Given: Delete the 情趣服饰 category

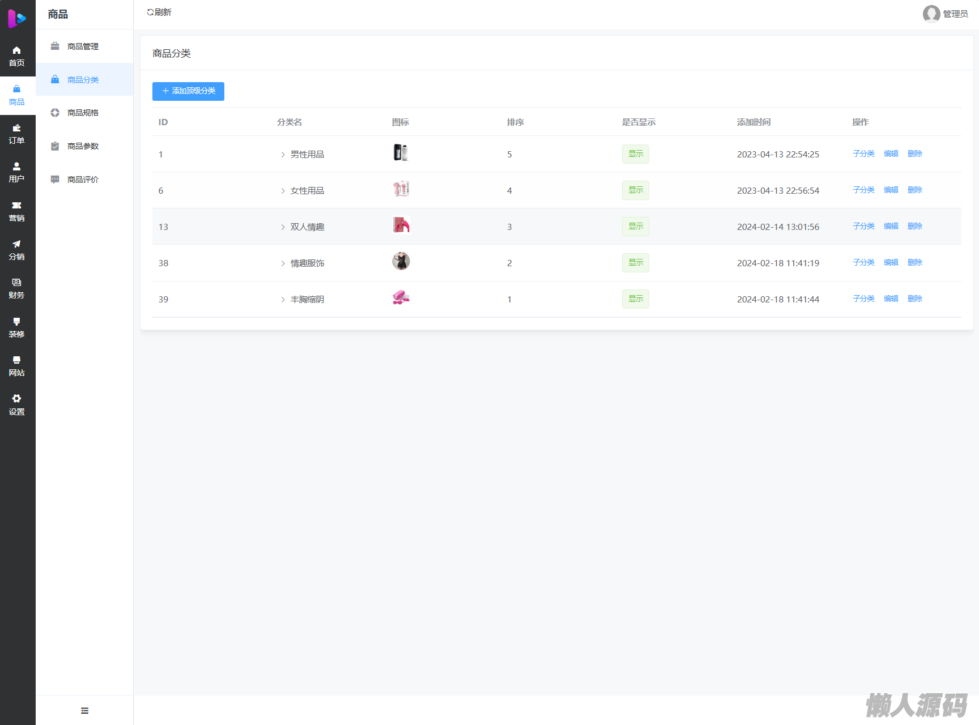Looking at the screenshot, I should (915, 262).
